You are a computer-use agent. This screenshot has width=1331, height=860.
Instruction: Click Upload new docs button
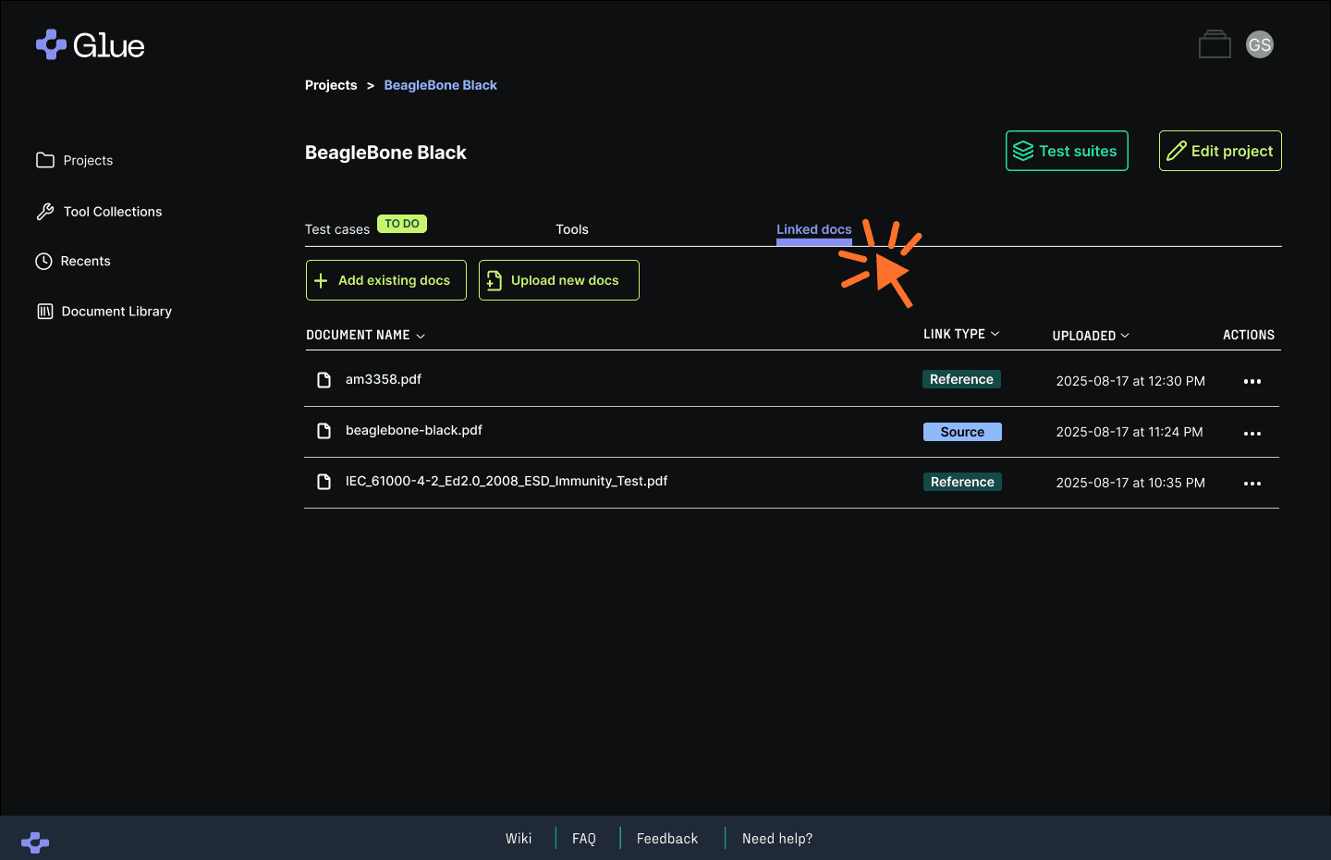click(559, 280)
